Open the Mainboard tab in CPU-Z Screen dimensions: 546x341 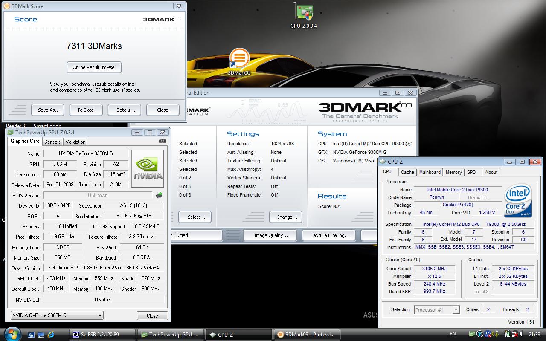[430, 172]
